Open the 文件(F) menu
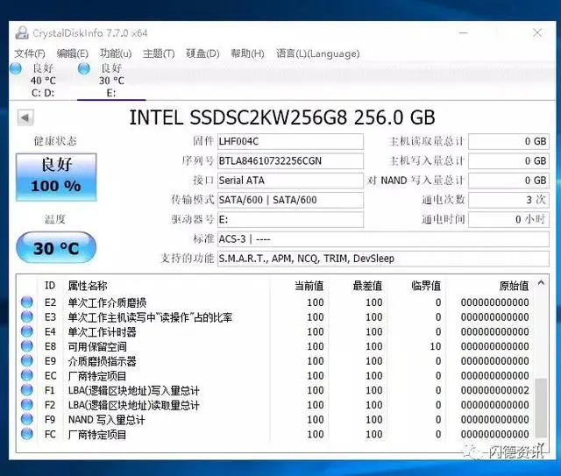561x476 pixels. click(30, 53)
